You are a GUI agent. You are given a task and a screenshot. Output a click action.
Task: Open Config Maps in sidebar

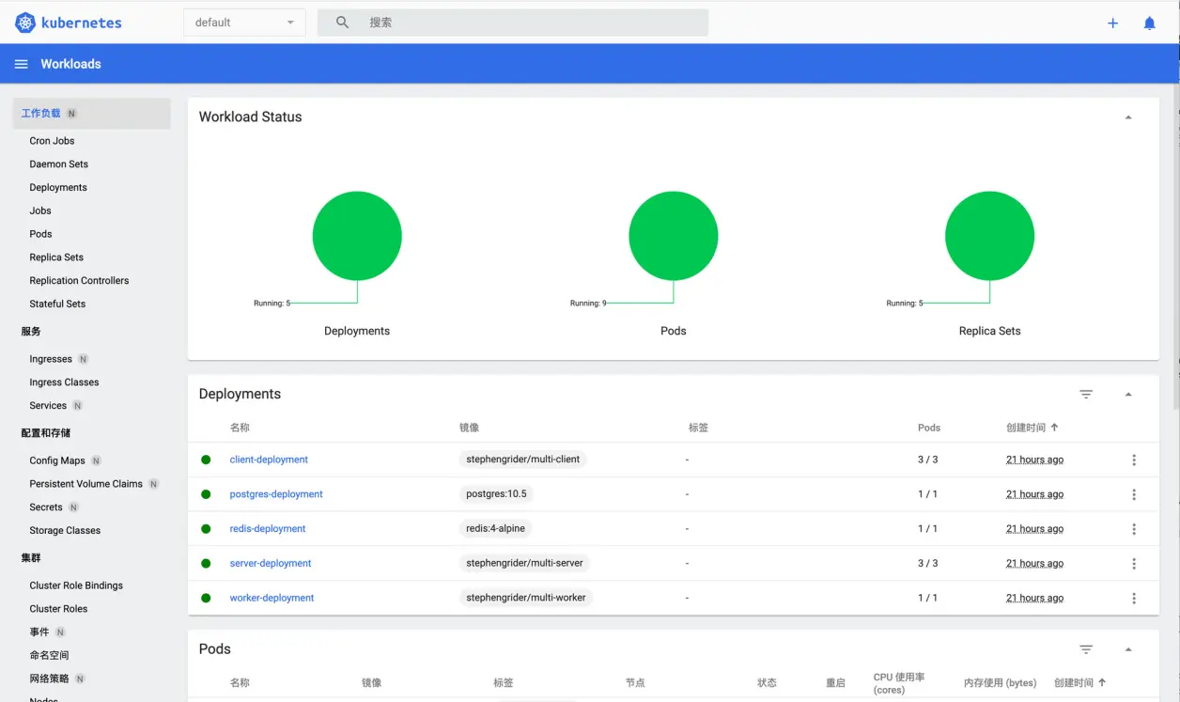coord(57,460)
